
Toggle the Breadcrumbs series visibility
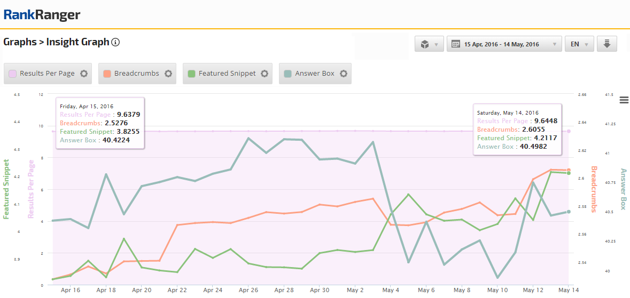click(136, 74)
